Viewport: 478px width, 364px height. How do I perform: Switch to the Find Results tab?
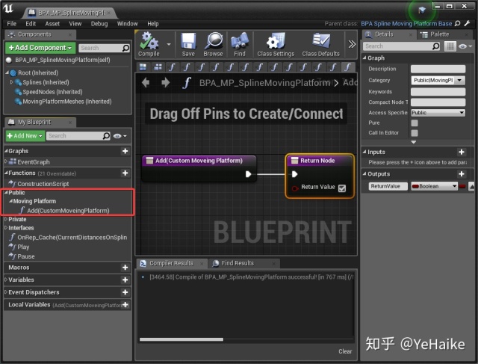coord(238,263)
